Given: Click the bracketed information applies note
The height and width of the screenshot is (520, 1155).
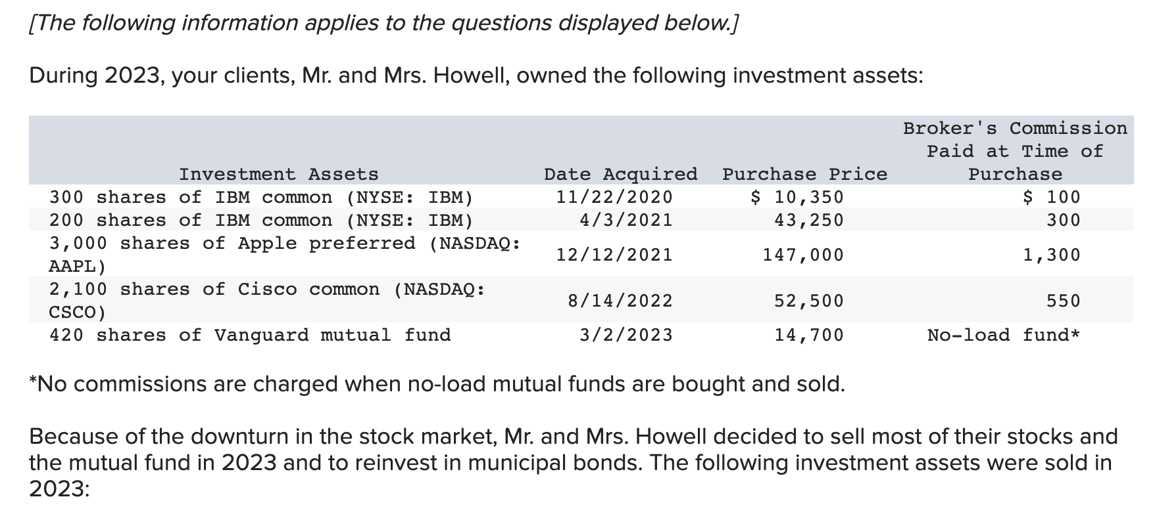Looking at the screenshot, I should coord(384,23).
